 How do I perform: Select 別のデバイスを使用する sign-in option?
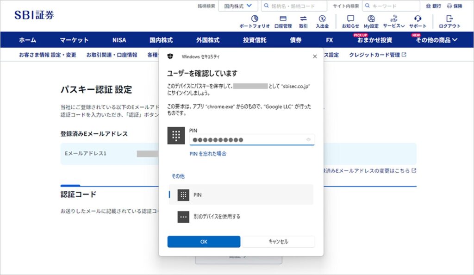pyautogui.click(x=241, y=216)
